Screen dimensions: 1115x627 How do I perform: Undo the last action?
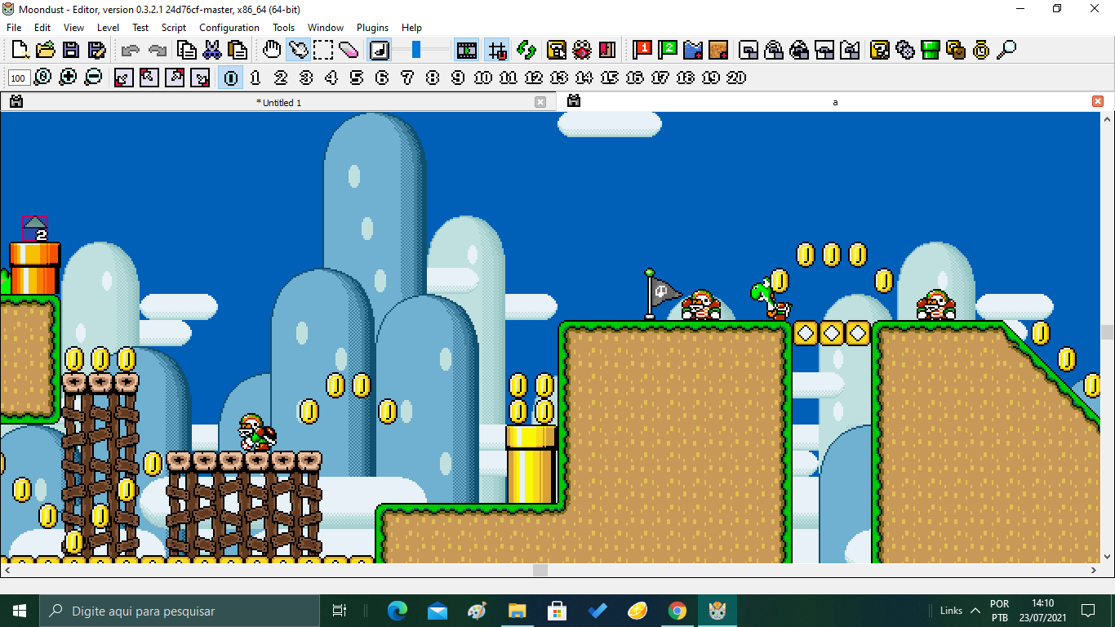coord(130,51)
